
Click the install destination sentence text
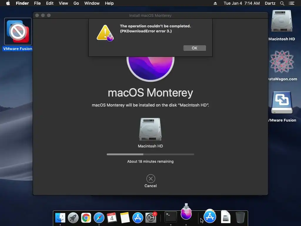(150, 105)
